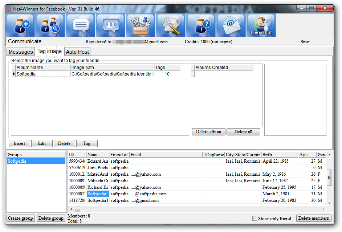Screen dimensions: 342x232
Task: Click the Delete all button
Action: coord(243,132)
